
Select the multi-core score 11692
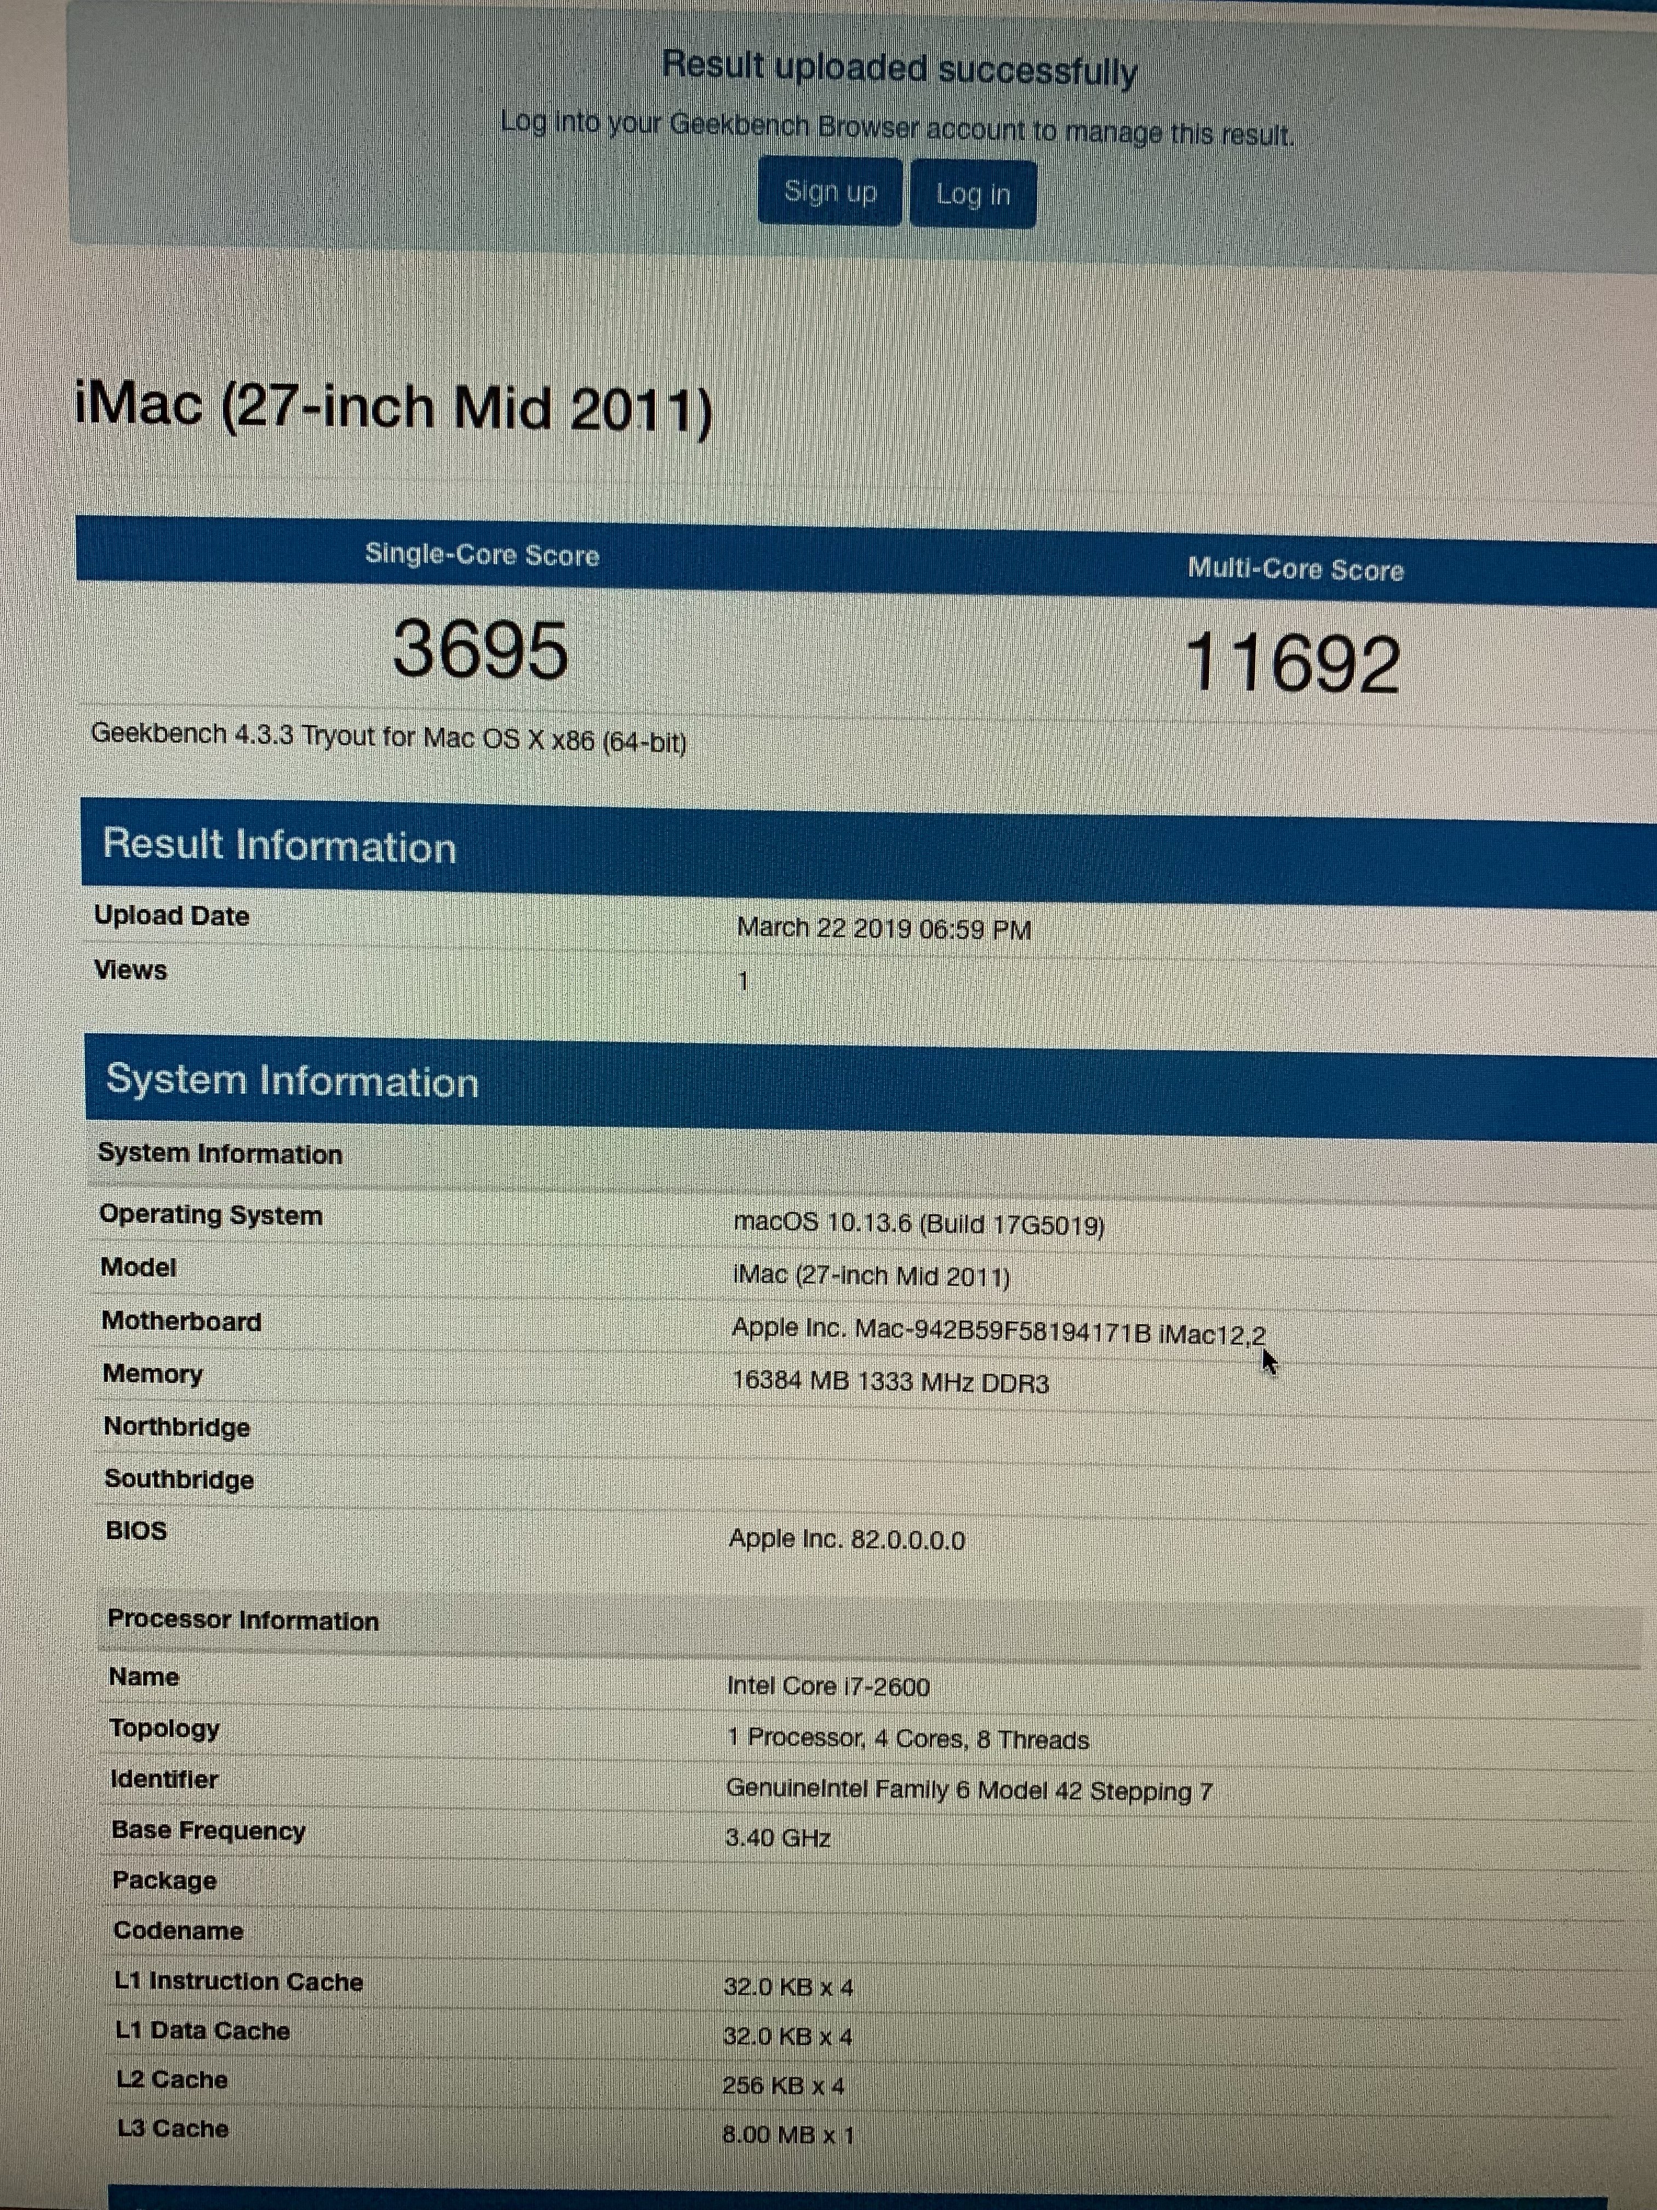(x=1293, y=663)
